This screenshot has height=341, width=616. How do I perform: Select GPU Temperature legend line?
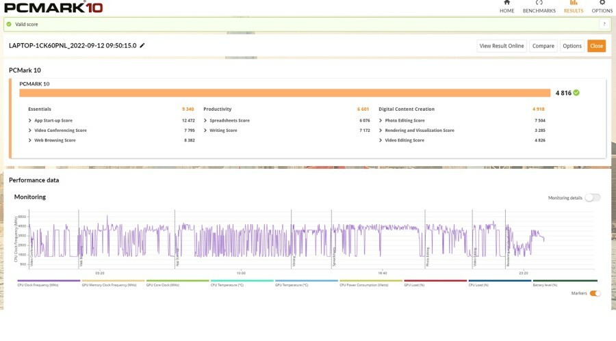[x=307, y=281]
